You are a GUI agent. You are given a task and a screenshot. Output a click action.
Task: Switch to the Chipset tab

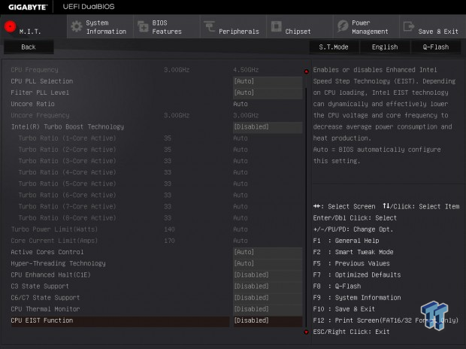coord(300,27)
